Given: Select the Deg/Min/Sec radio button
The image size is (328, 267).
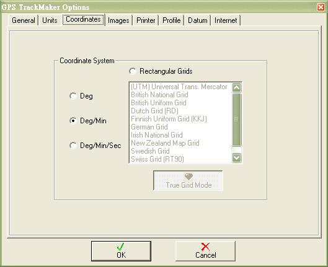Looking at the screenshot, I should pos(73,146).
